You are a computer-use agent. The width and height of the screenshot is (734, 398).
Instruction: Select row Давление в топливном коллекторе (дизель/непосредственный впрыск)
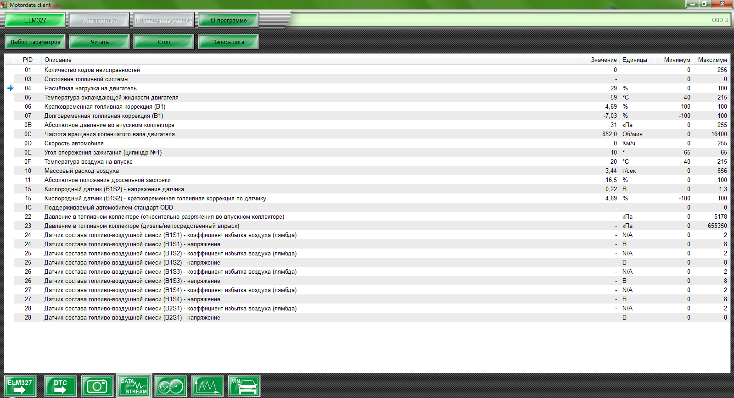point(372,226)
